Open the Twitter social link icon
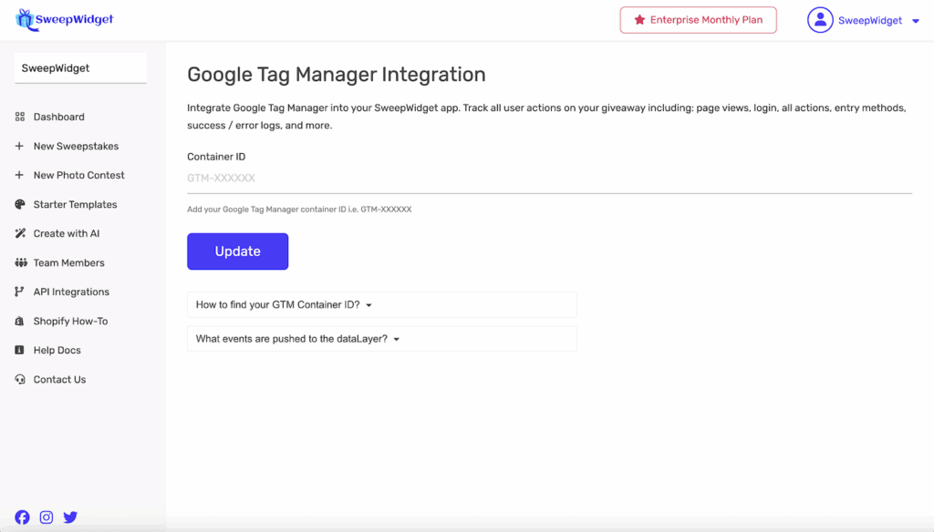934x532 pixels. (70, 517)
